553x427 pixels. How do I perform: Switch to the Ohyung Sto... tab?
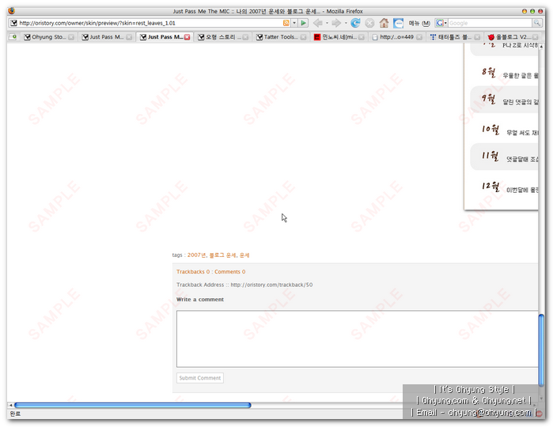(48, 36)
